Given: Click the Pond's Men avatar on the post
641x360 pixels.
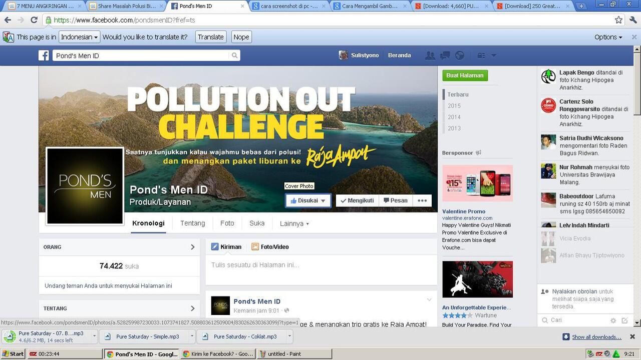Looking at the screenshot, I should 220,305.
